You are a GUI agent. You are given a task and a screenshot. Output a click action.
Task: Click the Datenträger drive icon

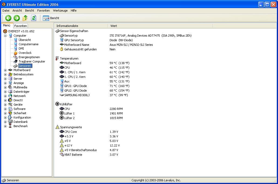pos(10,92)
